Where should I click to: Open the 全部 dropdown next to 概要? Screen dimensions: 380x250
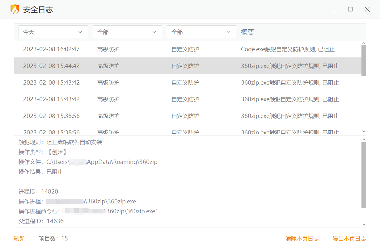pyautogui.click(x=201, y=32)
